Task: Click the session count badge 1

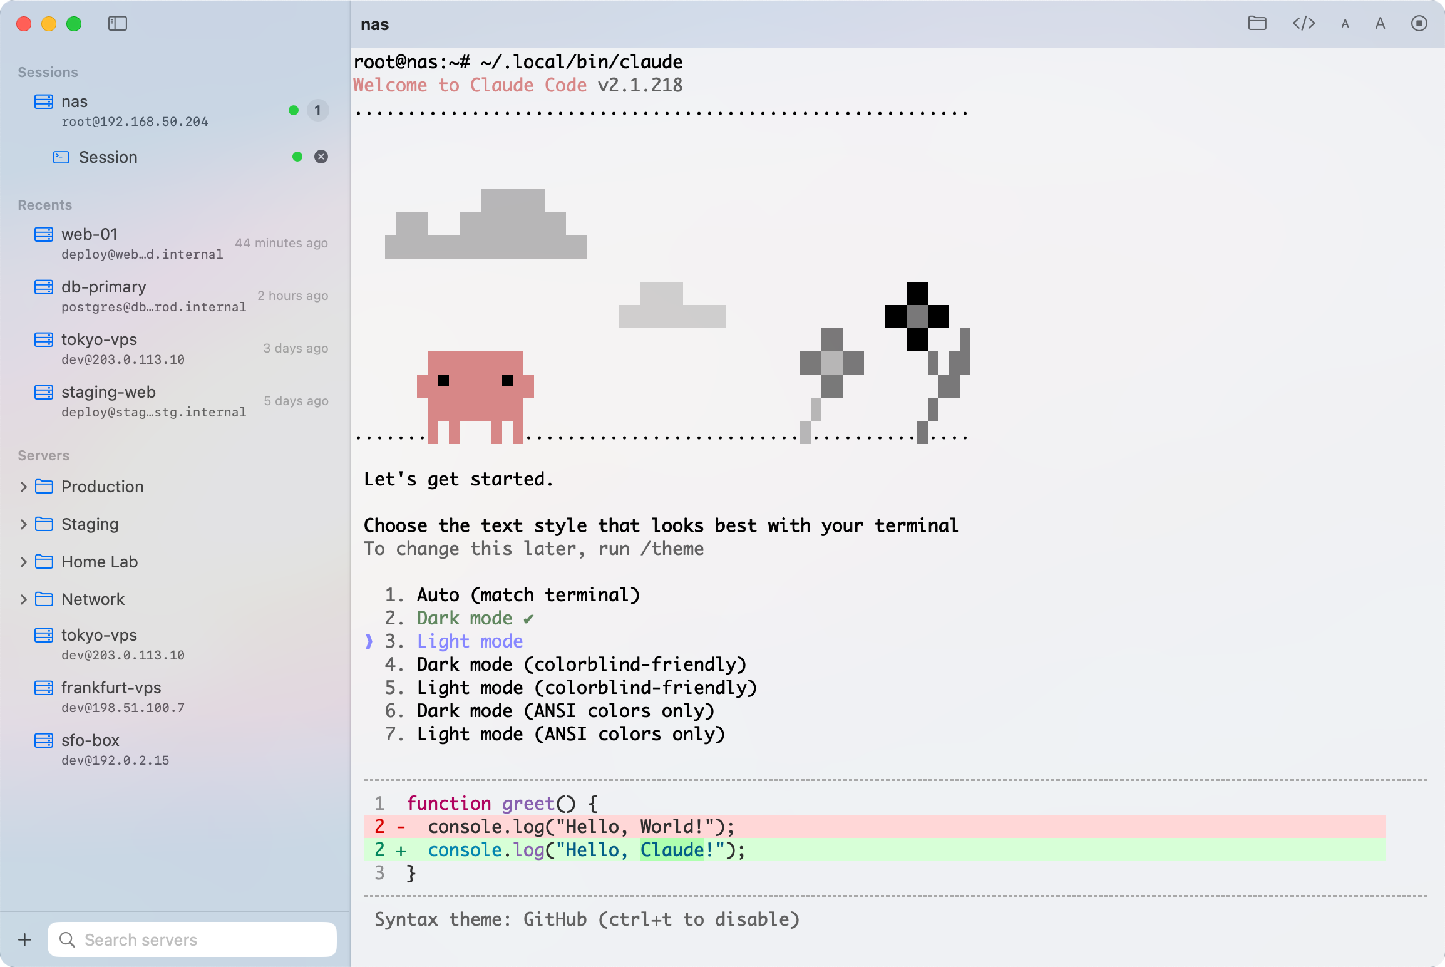Action: pos(317,110)
